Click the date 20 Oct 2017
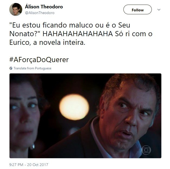This screenshot has width=170, height=169. tap(38, 165)
